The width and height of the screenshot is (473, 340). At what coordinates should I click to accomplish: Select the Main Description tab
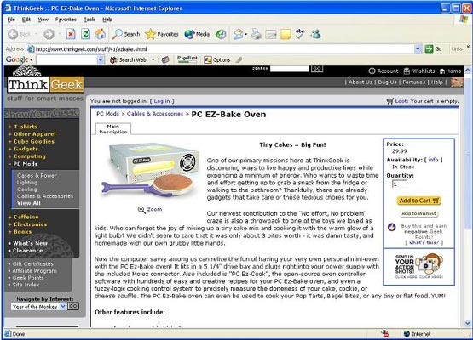tap(113, 129)
